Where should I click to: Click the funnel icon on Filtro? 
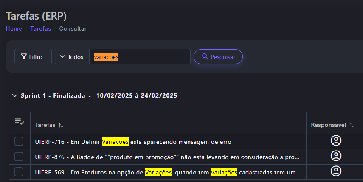click(x=24, y=56)
